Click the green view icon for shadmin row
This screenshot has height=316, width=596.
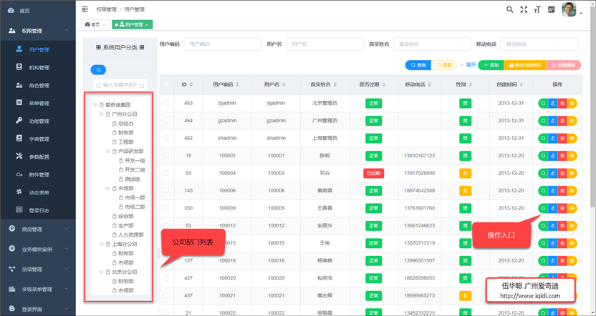point(544,138)
